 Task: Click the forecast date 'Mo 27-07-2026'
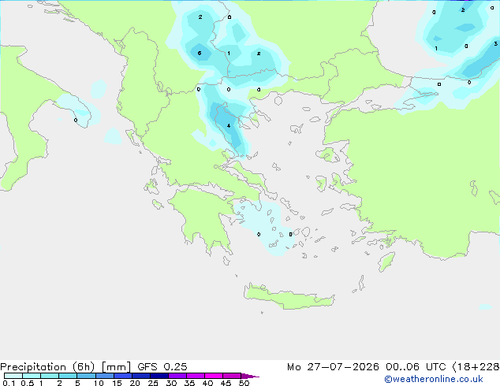click(x=333, y=367)
